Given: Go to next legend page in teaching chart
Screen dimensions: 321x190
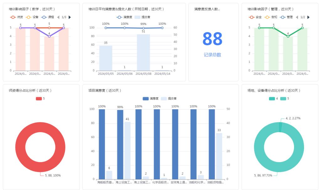Looking at the screenshot, I should click(70, 17).
